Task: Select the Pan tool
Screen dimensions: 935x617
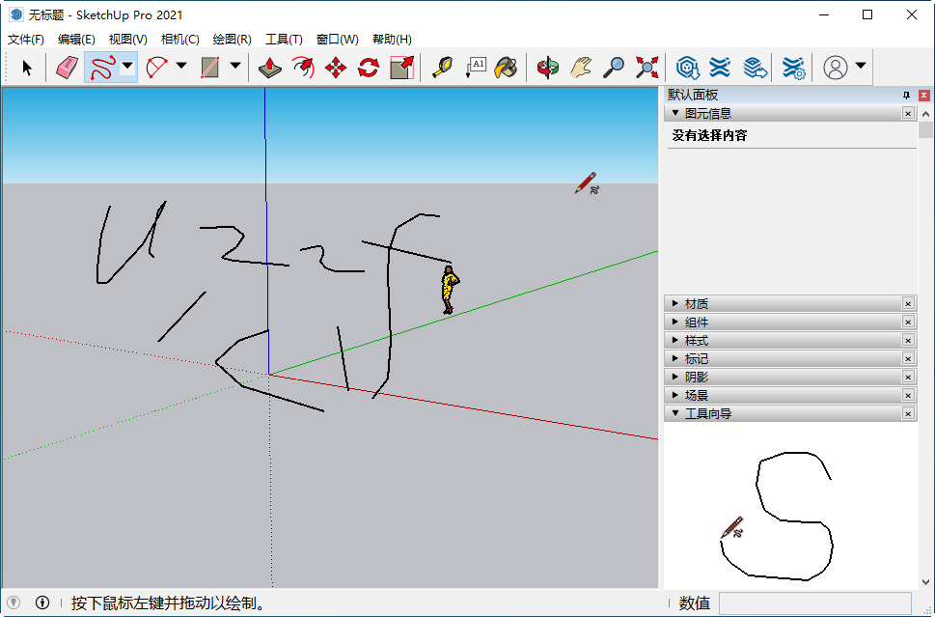Action: tap(580, 67)
